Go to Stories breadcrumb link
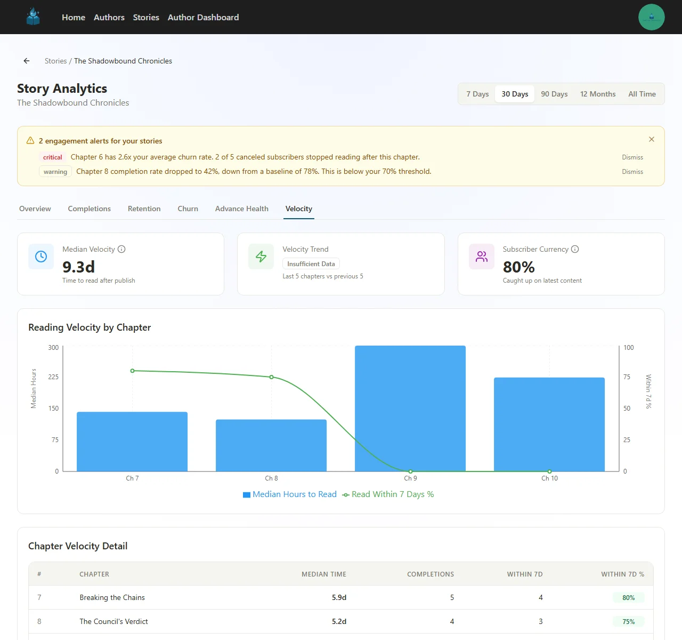682x640 pixels. [55, 61]
